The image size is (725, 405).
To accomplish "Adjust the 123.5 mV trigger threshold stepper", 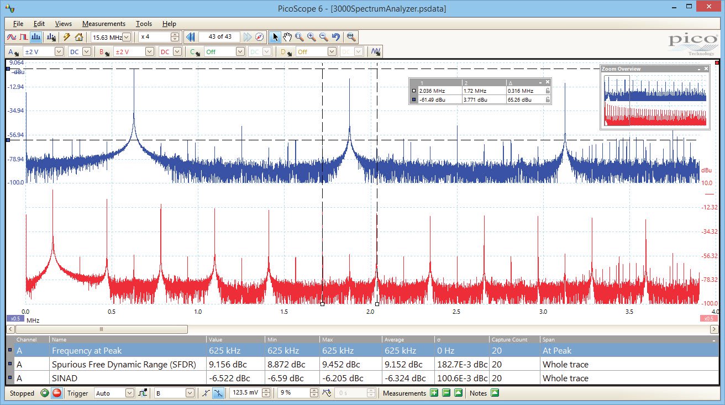I will pos(266,393).
